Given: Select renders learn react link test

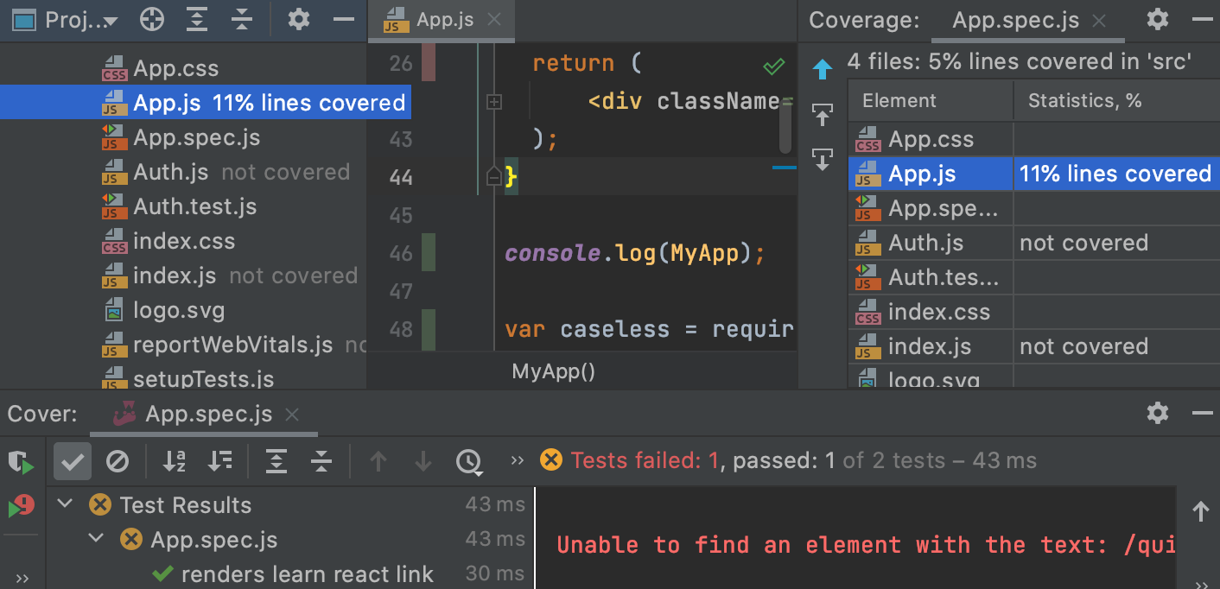Looking at the screenshot, I should (307, 574).
